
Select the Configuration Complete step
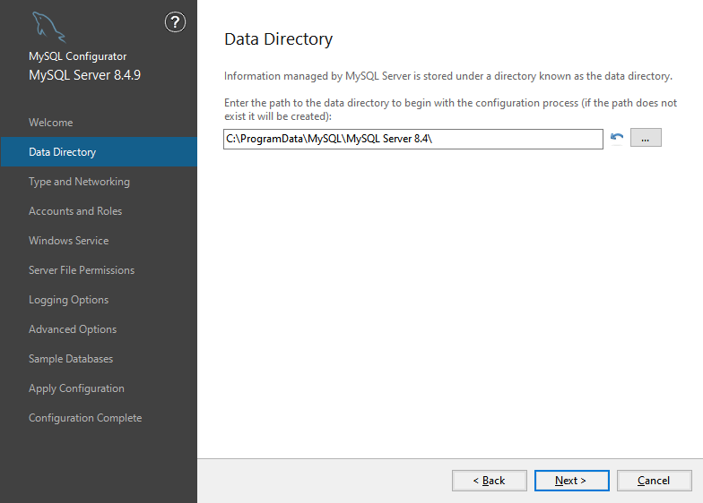(x=85, y=418)
